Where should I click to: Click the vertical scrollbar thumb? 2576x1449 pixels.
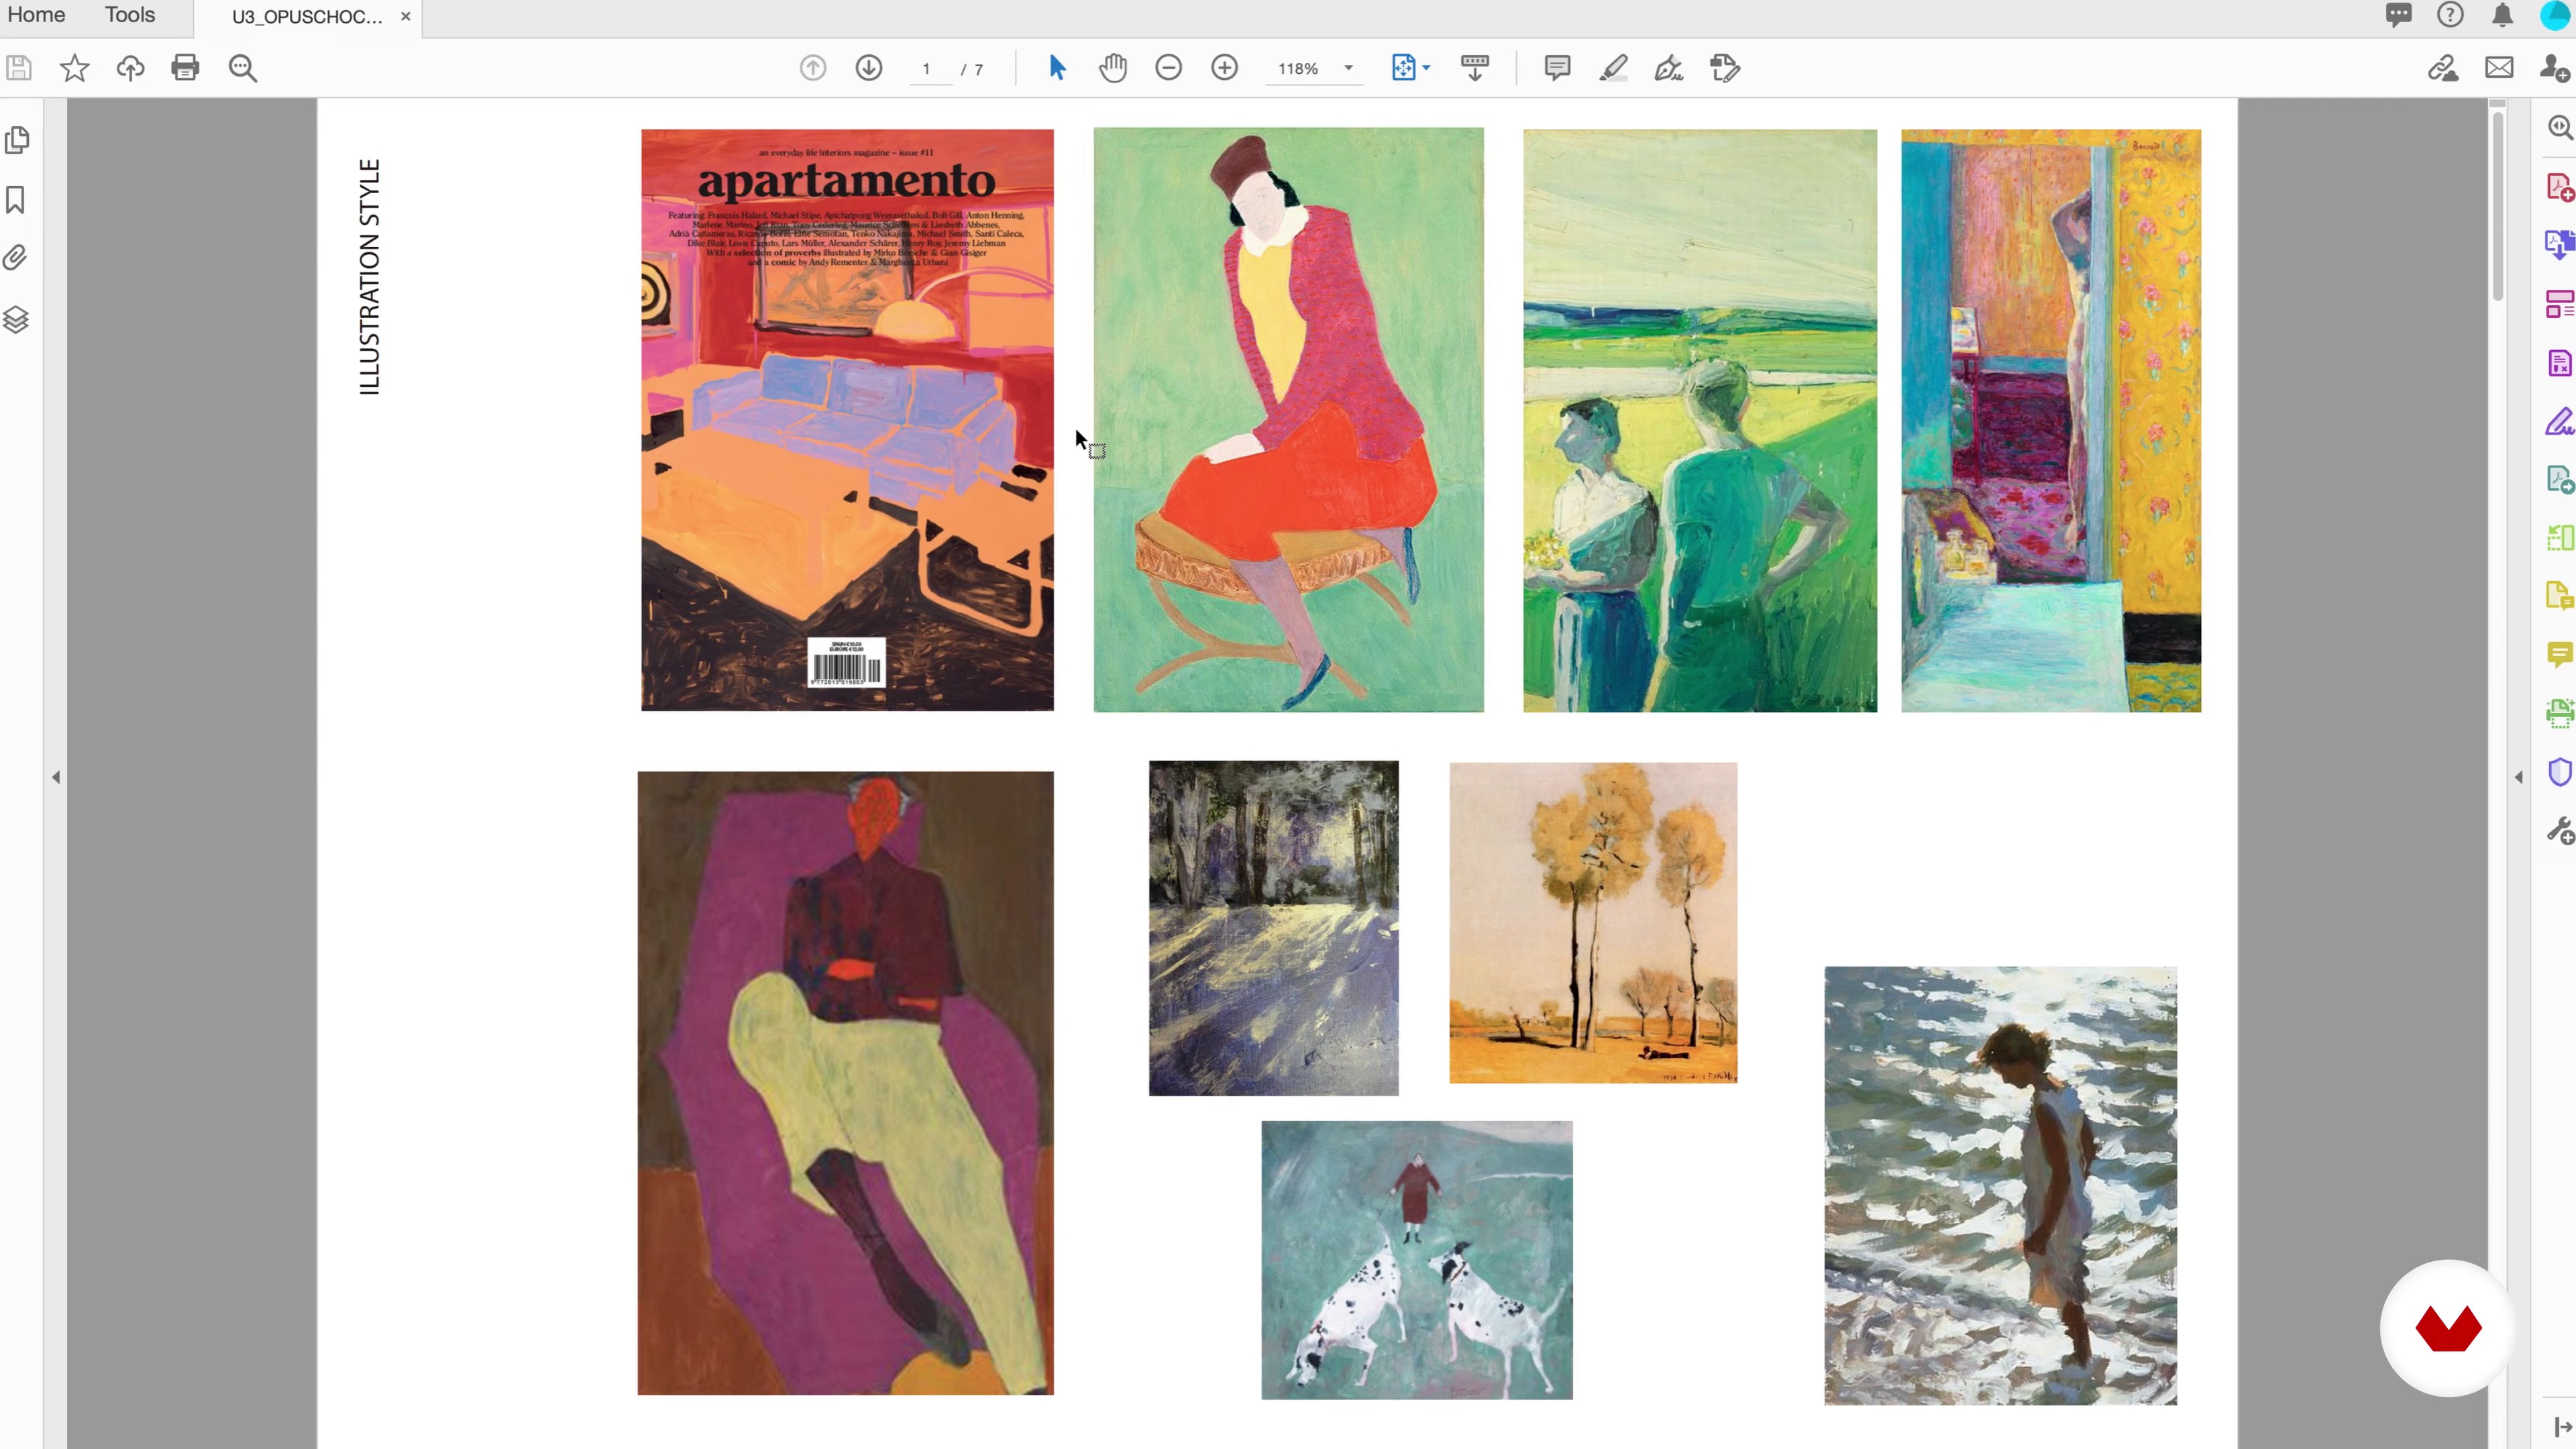pyautogui.click(x=2497, y=205)
